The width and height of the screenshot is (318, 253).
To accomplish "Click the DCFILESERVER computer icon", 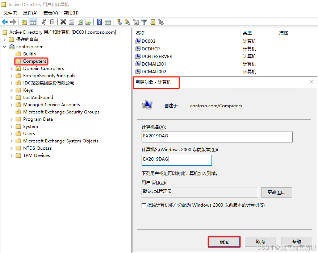I will pos(138,57).
